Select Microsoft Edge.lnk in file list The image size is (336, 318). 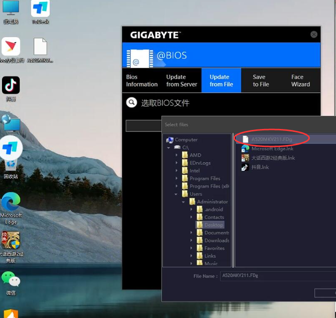point(272,148)
